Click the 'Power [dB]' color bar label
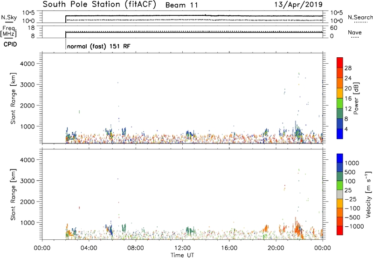 tap(356, 98)
